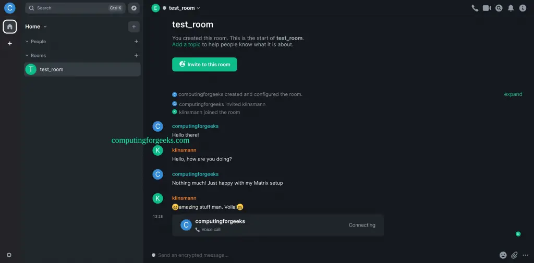Open the room search icon in header
Viewport: 534px width, 263px height.
coord(499,8)
